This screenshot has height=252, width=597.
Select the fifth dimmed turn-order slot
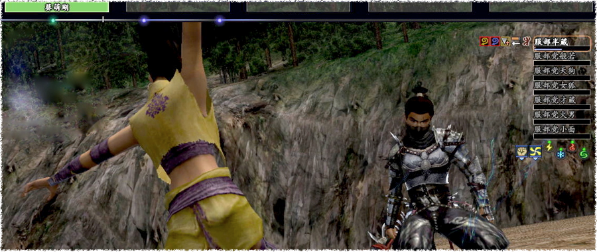(541, 7)
